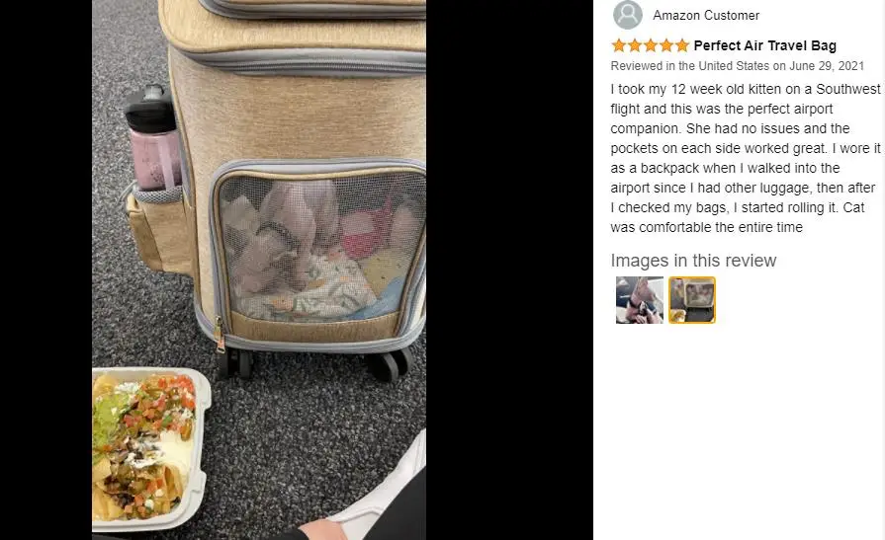Open the Amazon Customer reviewer profile name
Viewport: 885px width, 540px height.
(706, 15)
